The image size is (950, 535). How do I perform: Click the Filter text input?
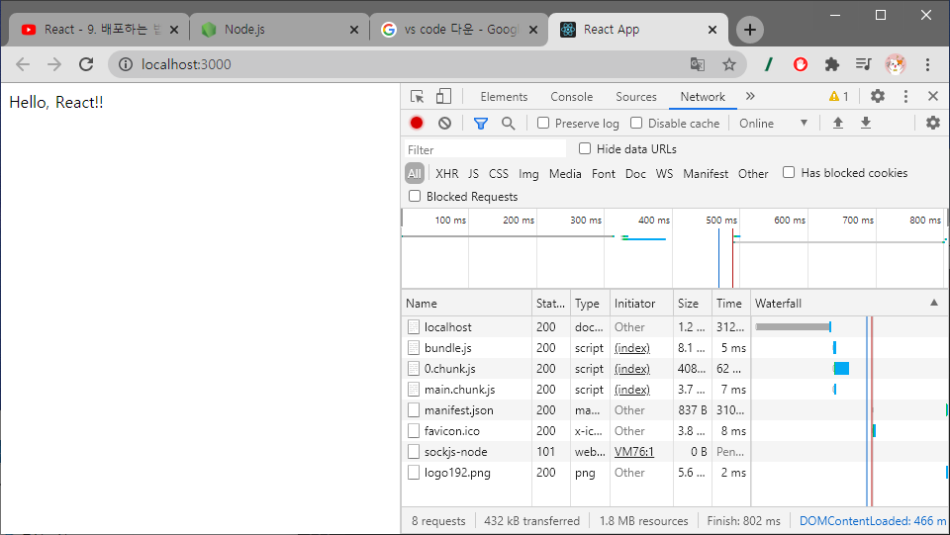pyautogui.click(x=485, y=149)
